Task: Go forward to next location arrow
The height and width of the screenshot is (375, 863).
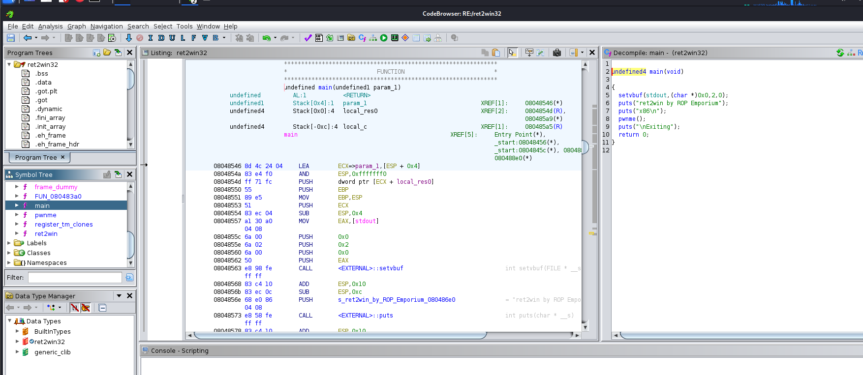Action: [x=45, y=38]
